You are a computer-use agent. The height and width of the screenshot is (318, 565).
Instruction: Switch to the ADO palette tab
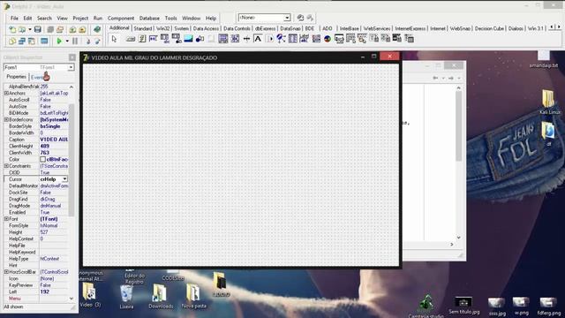click(328, 28)
